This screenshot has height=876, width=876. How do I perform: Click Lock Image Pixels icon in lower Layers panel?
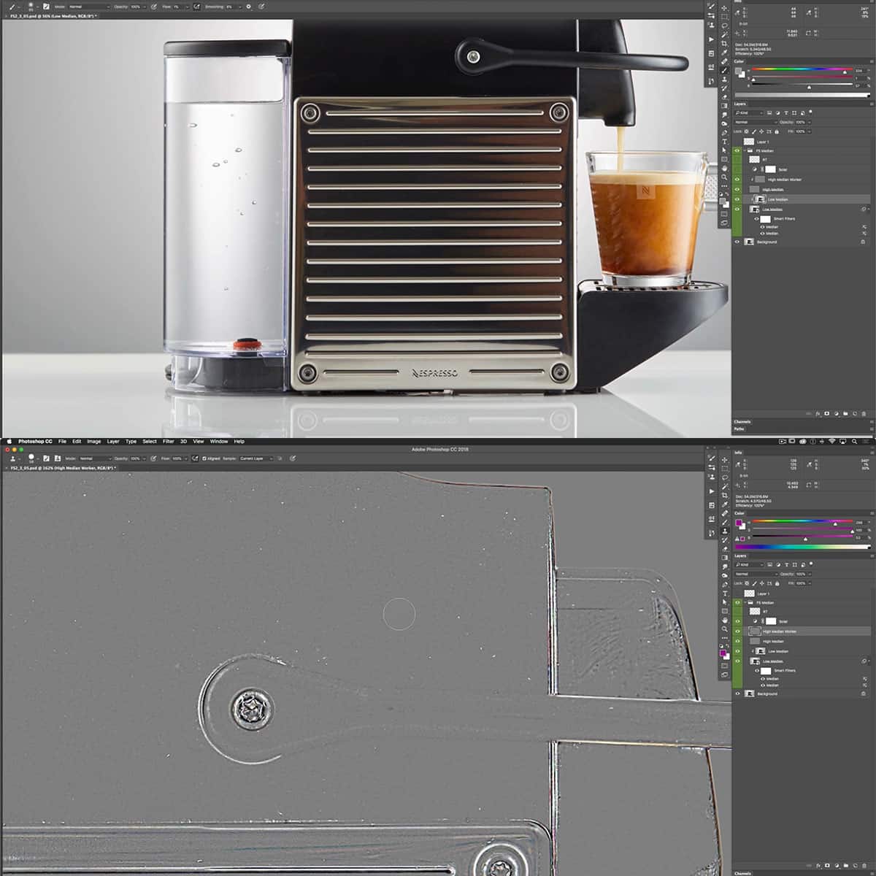755,583
